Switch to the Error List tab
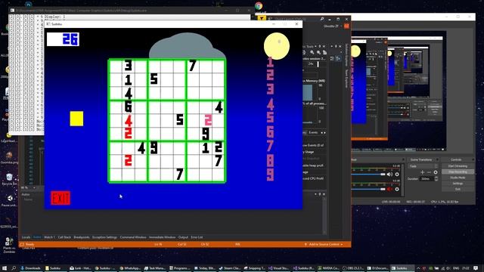The width and height of the screenshot is (484, 272). [197, 237]
